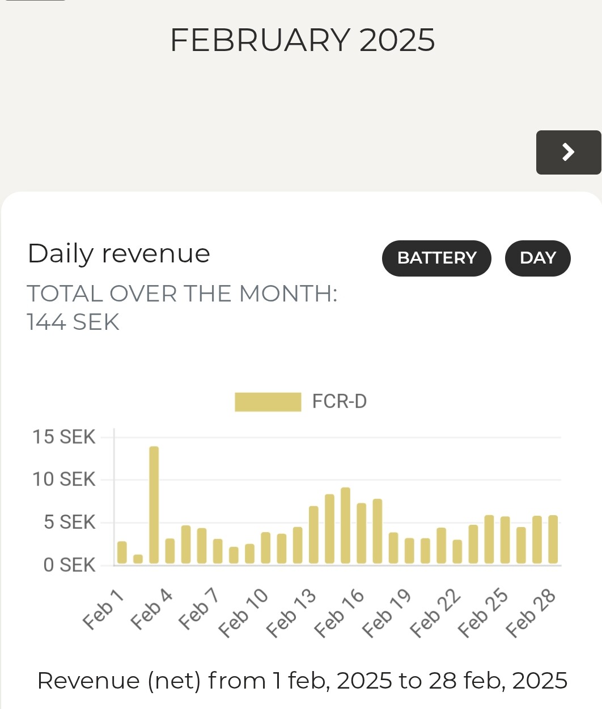This screenshot has height=709, width=602.
Task: Select the last bar for Feb 28
Action: [553, 539]
